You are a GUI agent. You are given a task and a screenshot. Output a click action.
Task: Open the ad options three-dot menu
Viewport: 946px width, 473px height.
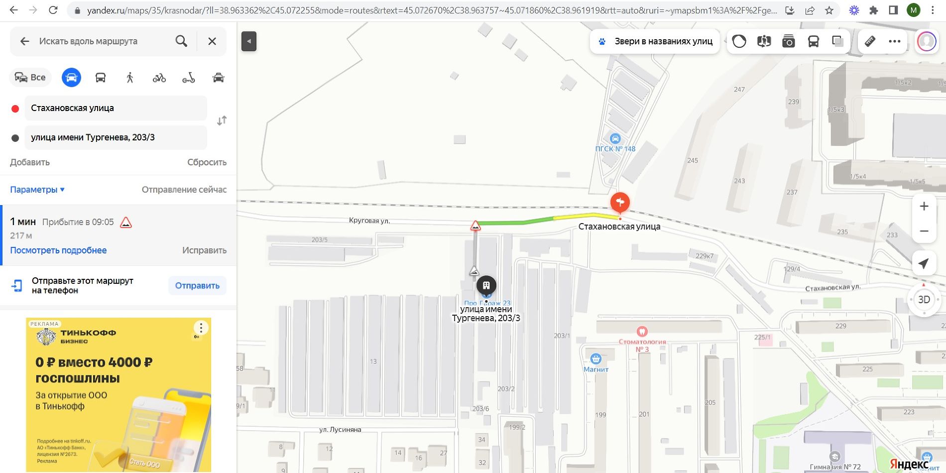pos(201,328)
